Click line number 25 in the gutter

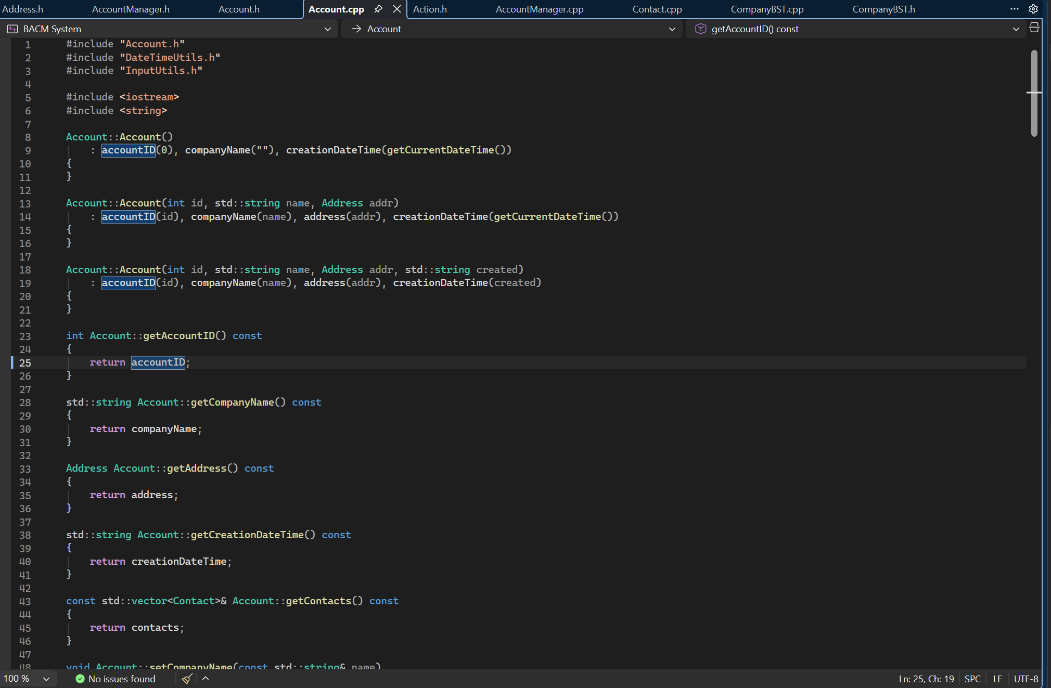tap(25, 363)
